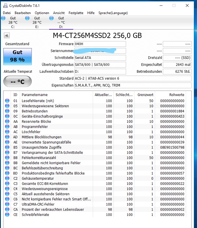Click the Parametername column header
The width and height of the screenshot is (197, 228).
pos(56,95)
